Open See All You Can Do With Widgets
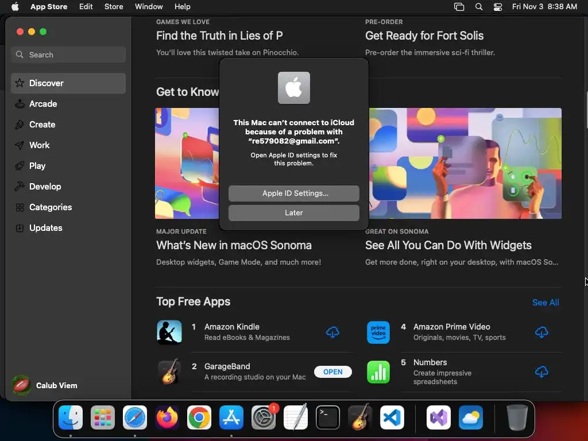This screenshot has width=588, height=441. tap(448, 245)
